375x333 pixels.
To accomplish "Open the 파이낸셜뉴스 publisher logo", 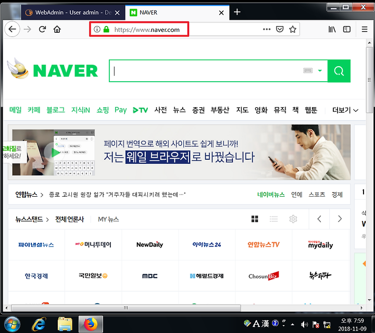I will [36, 245].
